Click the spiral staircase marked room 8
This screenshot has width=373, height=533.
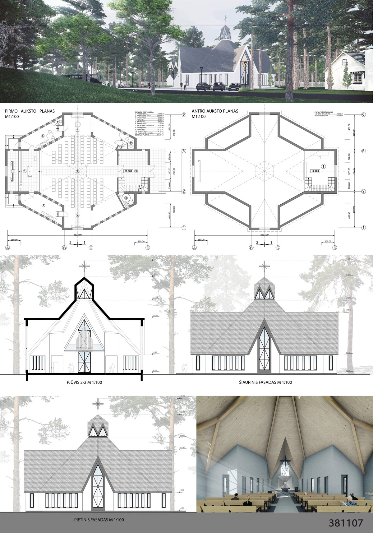click(126, 198)
